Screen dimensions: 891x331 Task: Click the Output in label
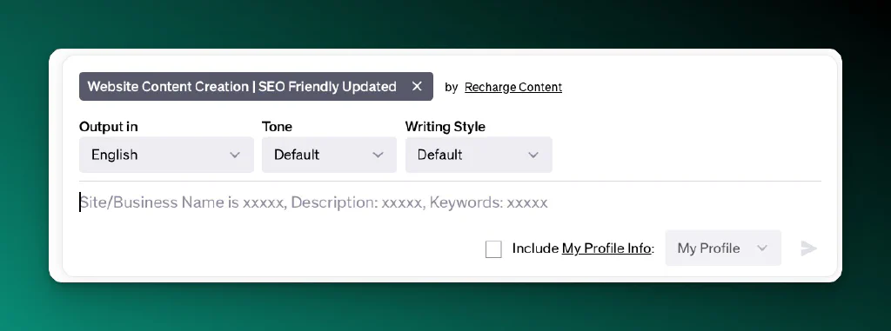(x=109, y=127)
